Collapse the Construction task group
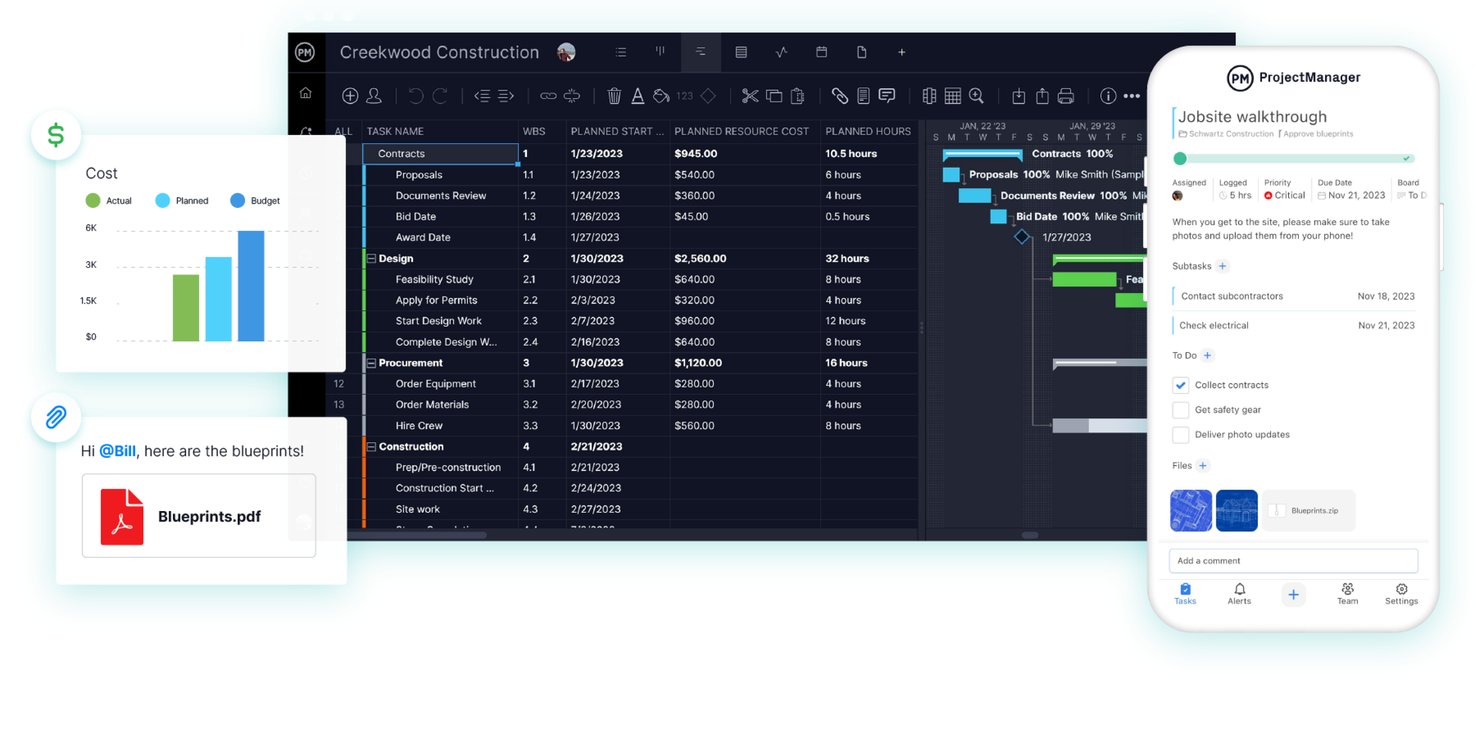Image resolution: width=1475 pixels, height=737 pixels. pos(371,447)
